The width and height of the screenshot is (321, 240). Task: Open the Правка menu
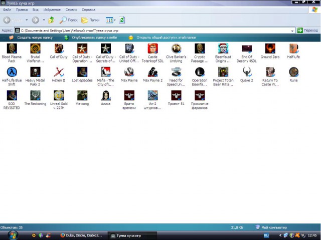tap(22, 9)
